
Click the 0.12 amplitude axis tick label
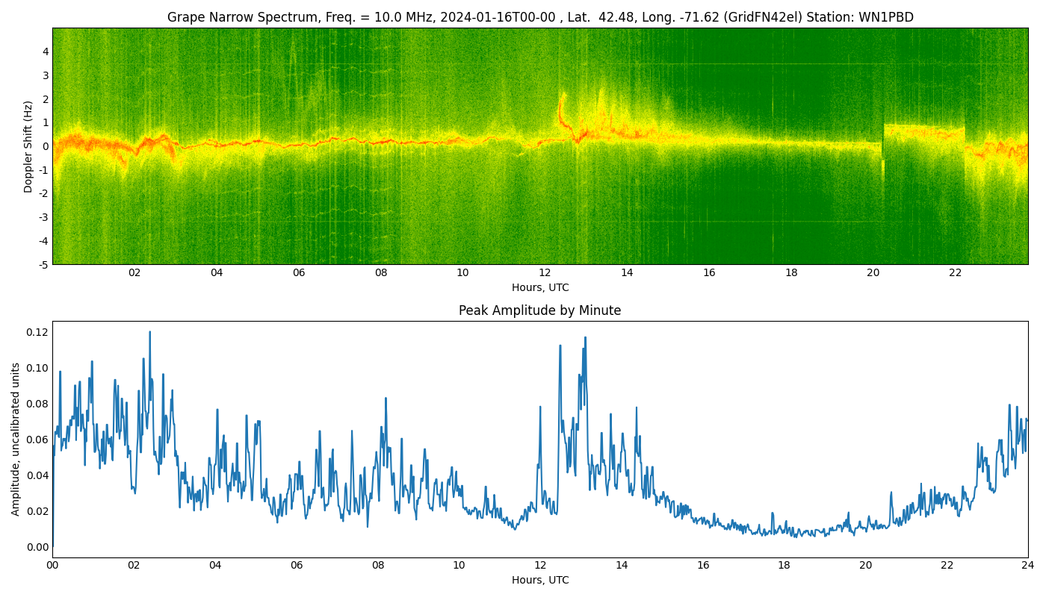[x=37, y=332]
